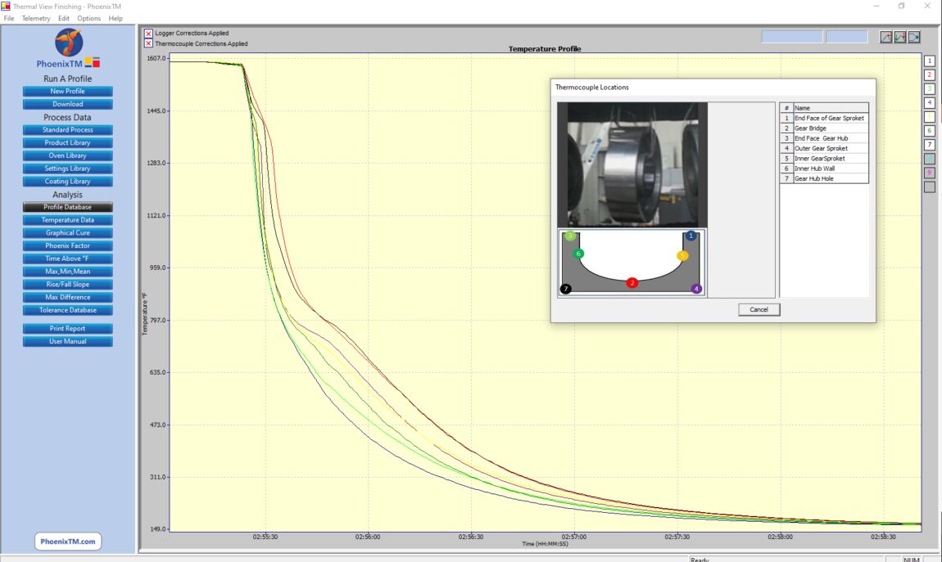Select the red rising-trend chart icon
942x562 pixels.
[x=886, y=37]
